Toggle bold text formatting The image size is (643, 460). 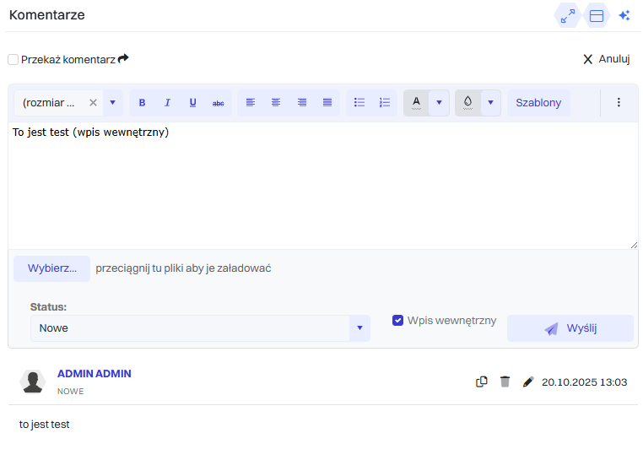tap(142, 103)
